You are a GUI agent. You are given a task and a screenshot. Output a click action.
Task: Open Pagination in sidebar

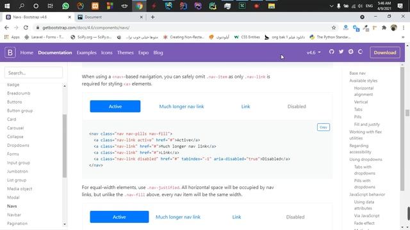[x=17, y=224]
